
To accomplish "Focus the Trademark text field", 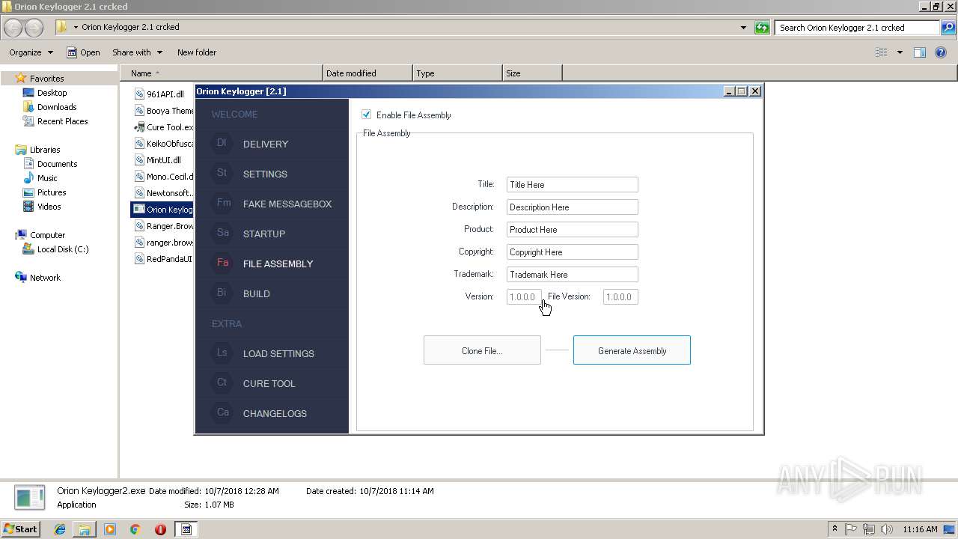I will [573, 274].
